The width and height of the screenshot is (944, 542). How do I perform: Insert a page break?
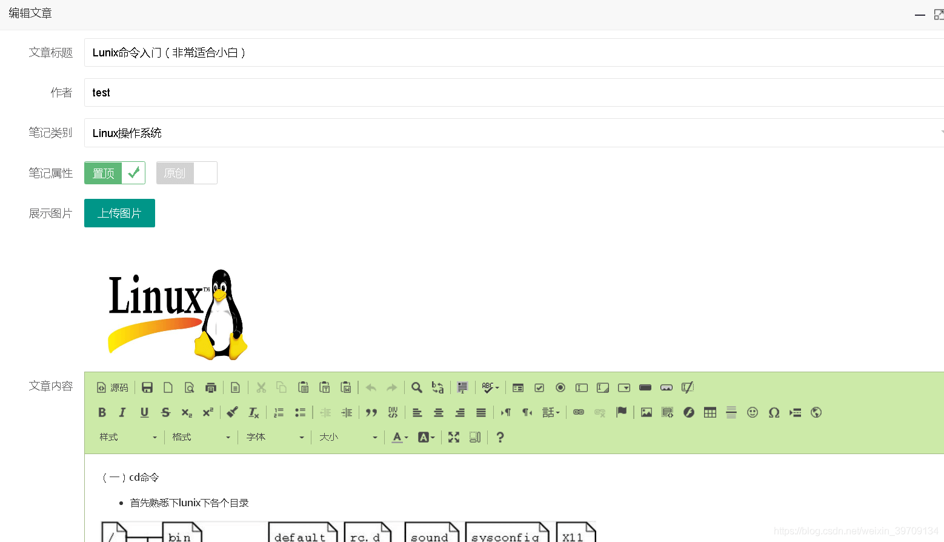[x=795, y=412]
